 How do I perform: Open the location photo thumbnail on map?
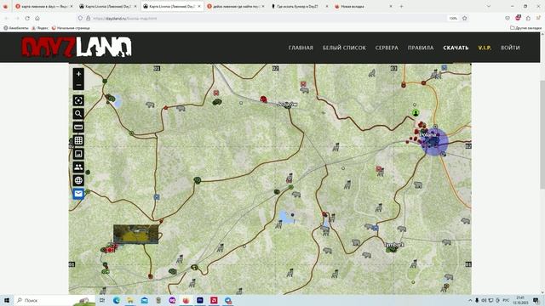(136, 235)
